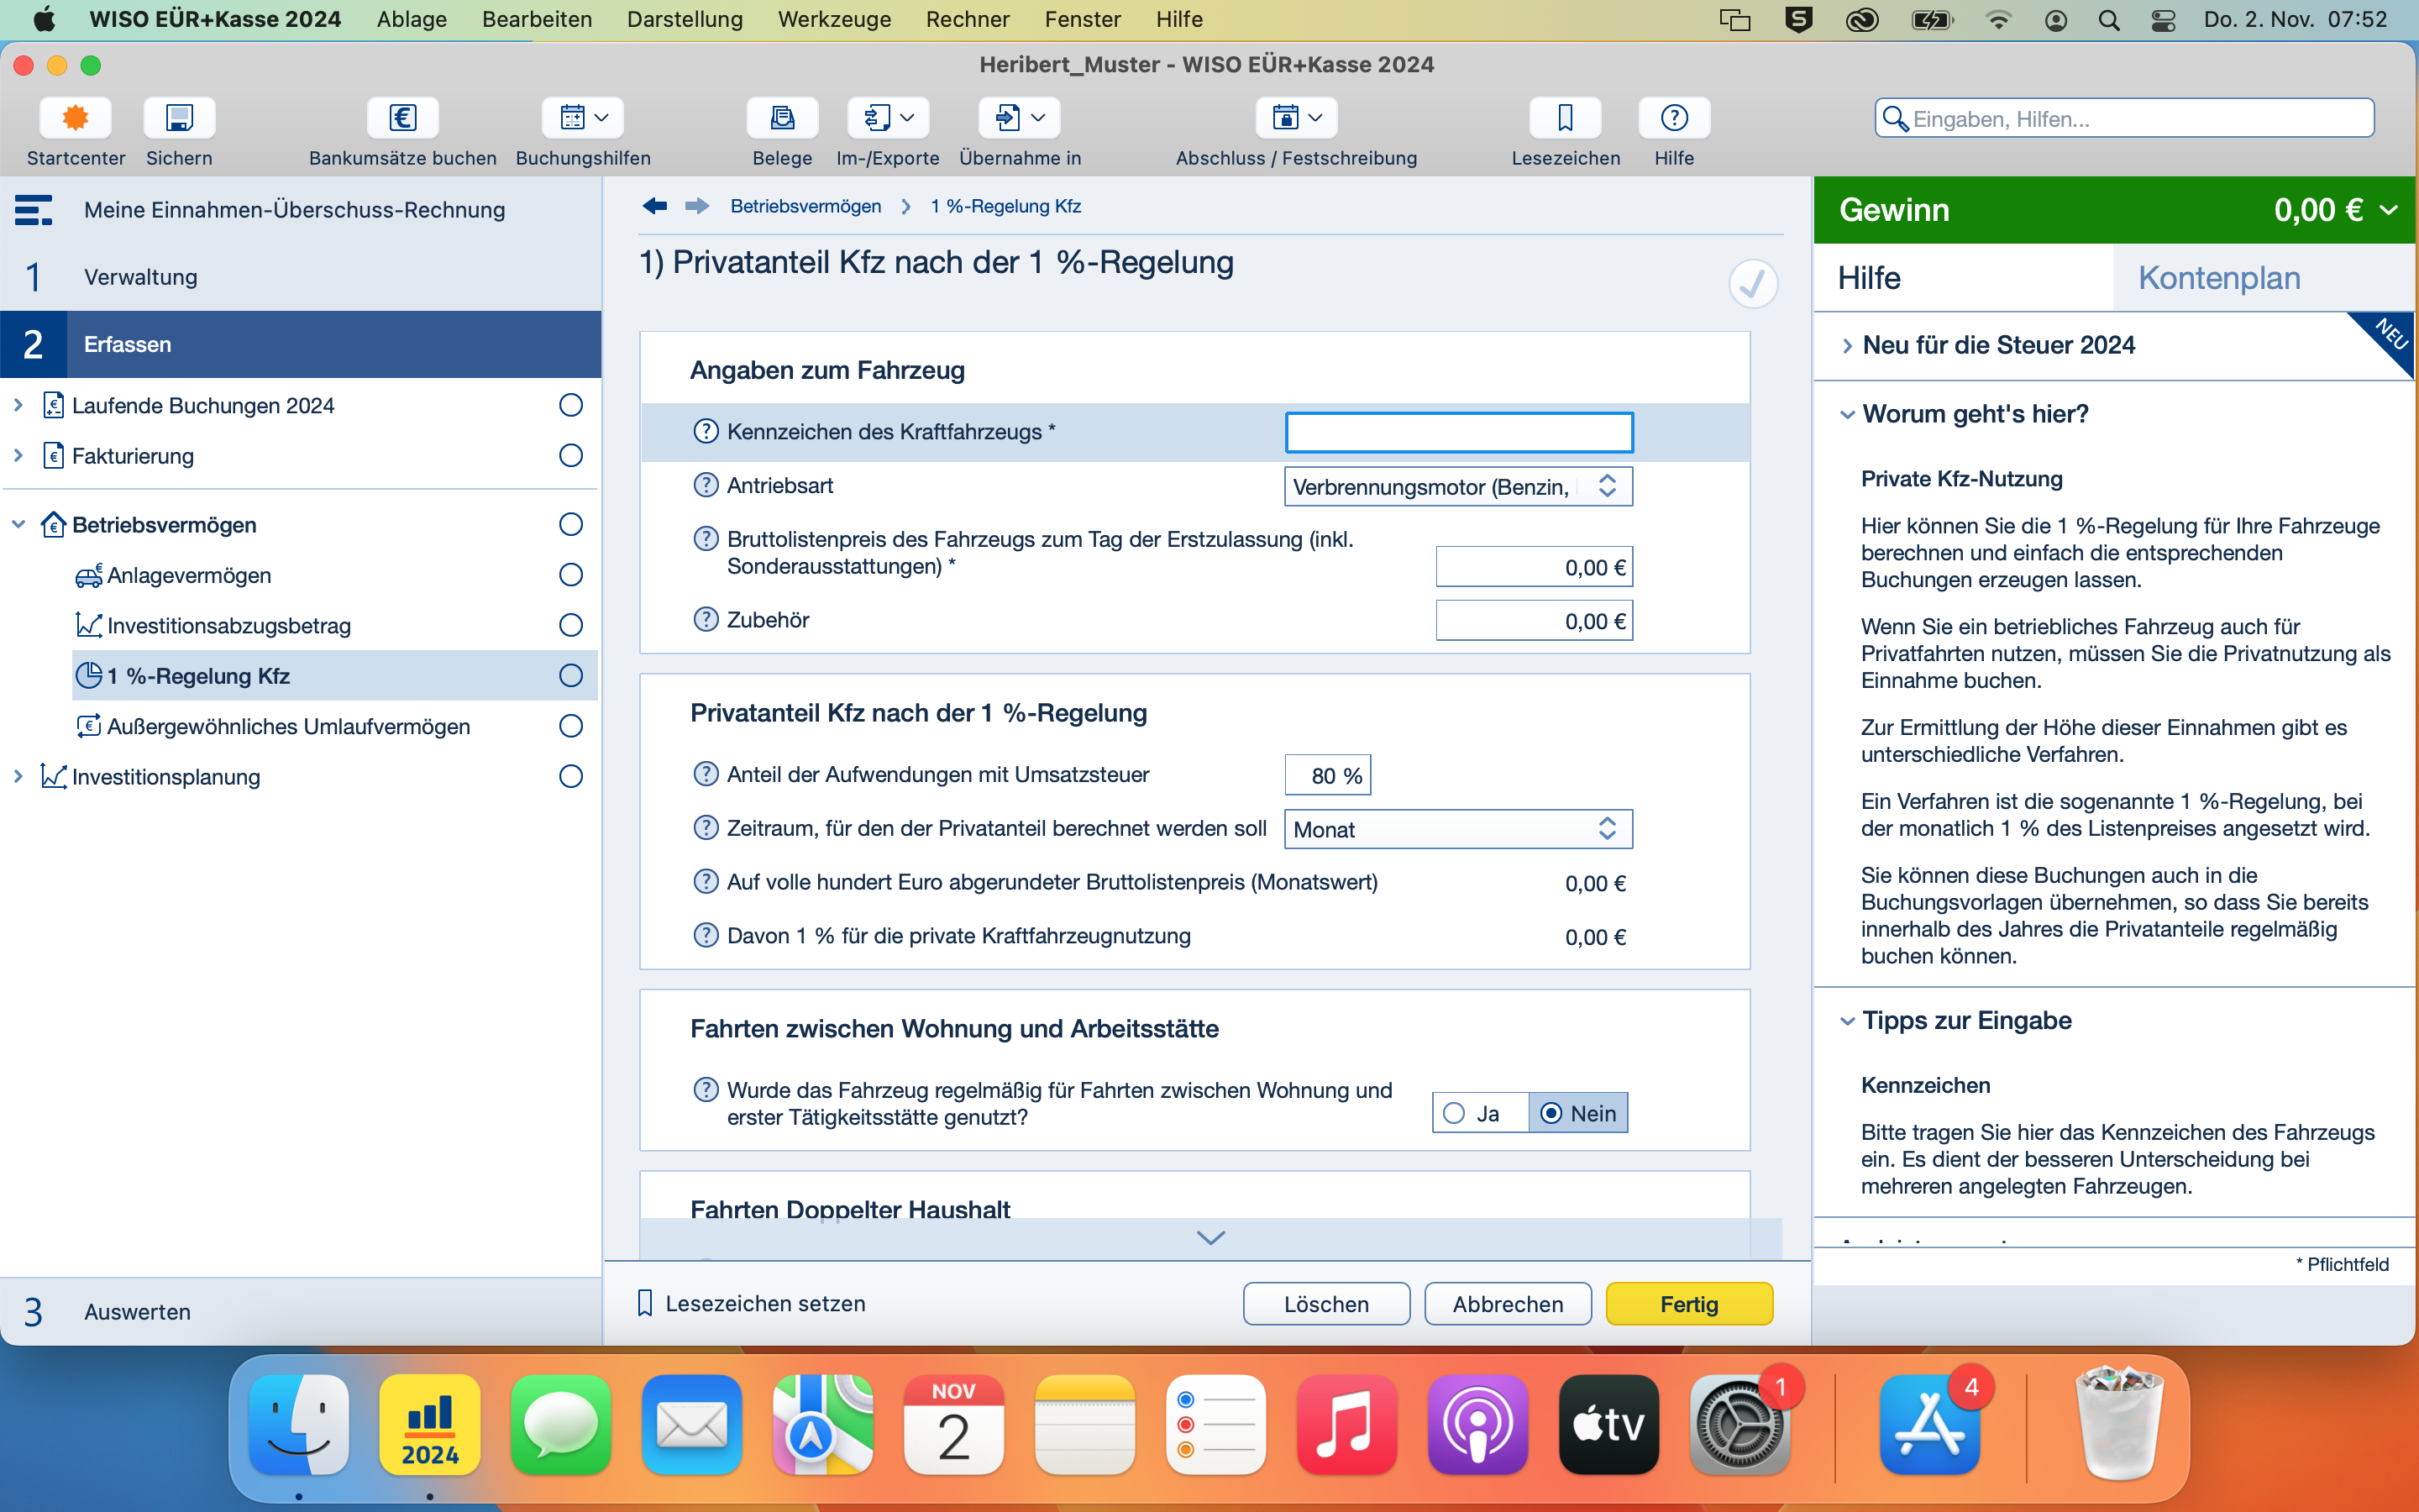Viewport: 2419px width, 1512px height.
Task: Open System Settings in the Dock
Action: click(x=1739, y=1424)
